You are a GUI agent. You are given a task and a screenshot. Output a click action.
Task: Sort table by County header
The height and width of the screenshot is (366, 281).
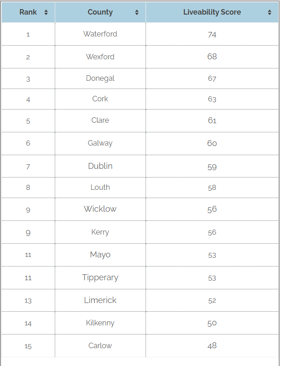100,12
